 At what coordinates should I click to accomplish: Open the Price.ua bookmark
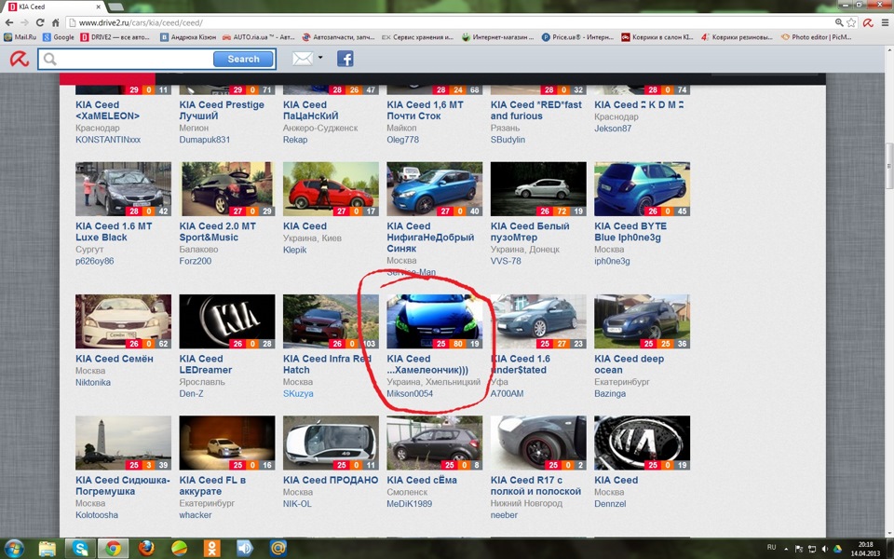[x=577, y=37]
